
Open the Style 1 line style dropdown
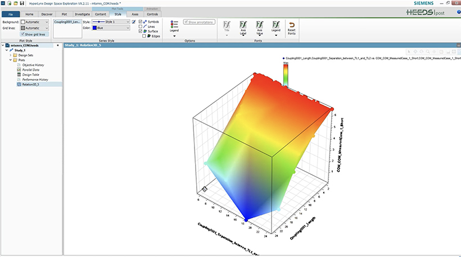(x=111, y=22)
